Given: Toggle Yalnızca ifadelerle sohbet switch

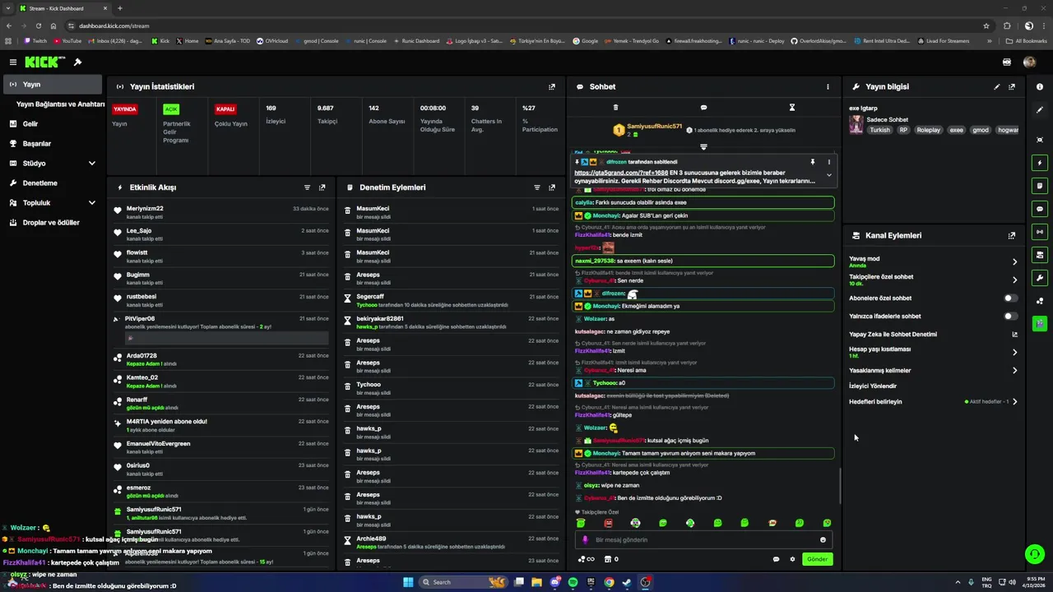Looking at the screenshot, I should point(1010,317).
